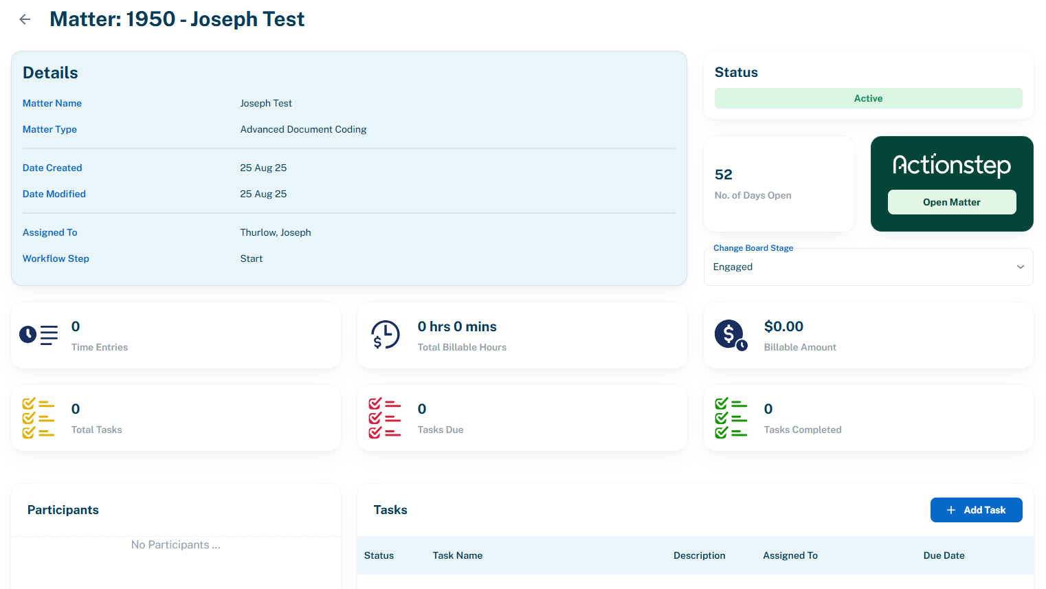Image resolution: width=1046 pixels, height=589 pixels.
Task: Open the Change Board Stage dropdown
Action: (x=868, y=267)
